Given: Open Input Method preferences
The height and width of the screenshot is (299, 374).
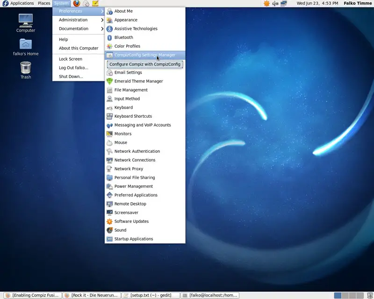Looking at the screenshot, I should click(x=145, y=99).
